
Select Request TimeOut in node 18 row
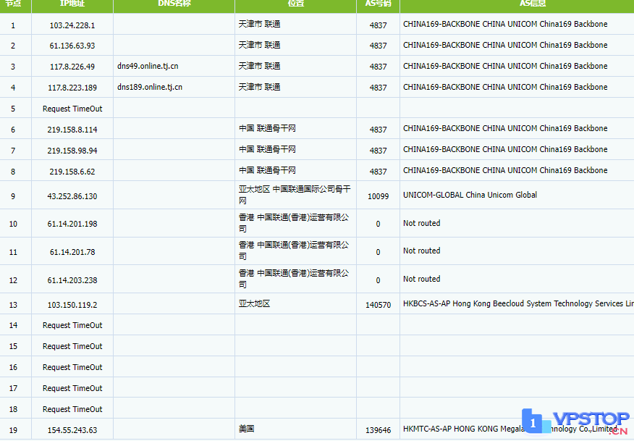(x=72, y=409)
